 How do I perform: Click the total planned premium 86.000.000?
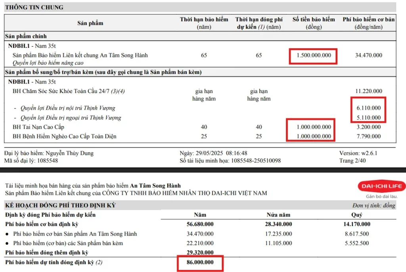pyautogui.click(x=200, y=262)
